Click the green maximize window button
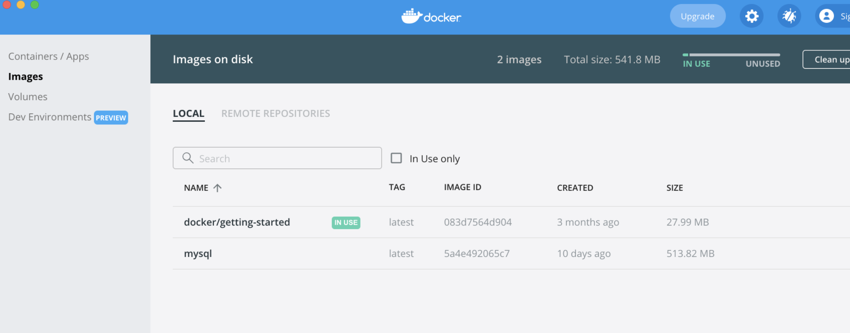The image size is (850, 333). point(34,4)
